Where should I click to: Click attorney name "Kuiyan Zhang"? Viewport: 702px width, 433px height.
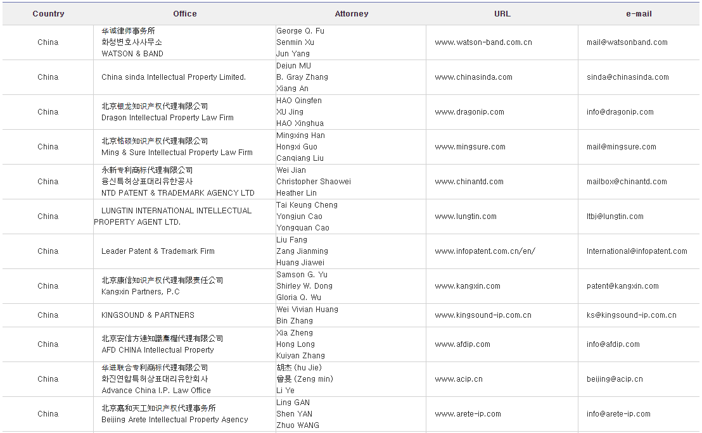click(301, 356)
